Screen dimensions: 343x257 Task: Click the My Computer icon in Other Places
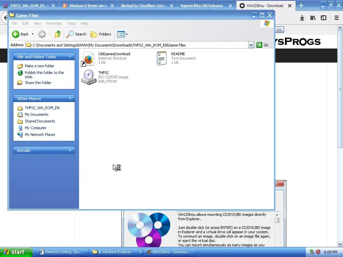[x=20, y=128]
